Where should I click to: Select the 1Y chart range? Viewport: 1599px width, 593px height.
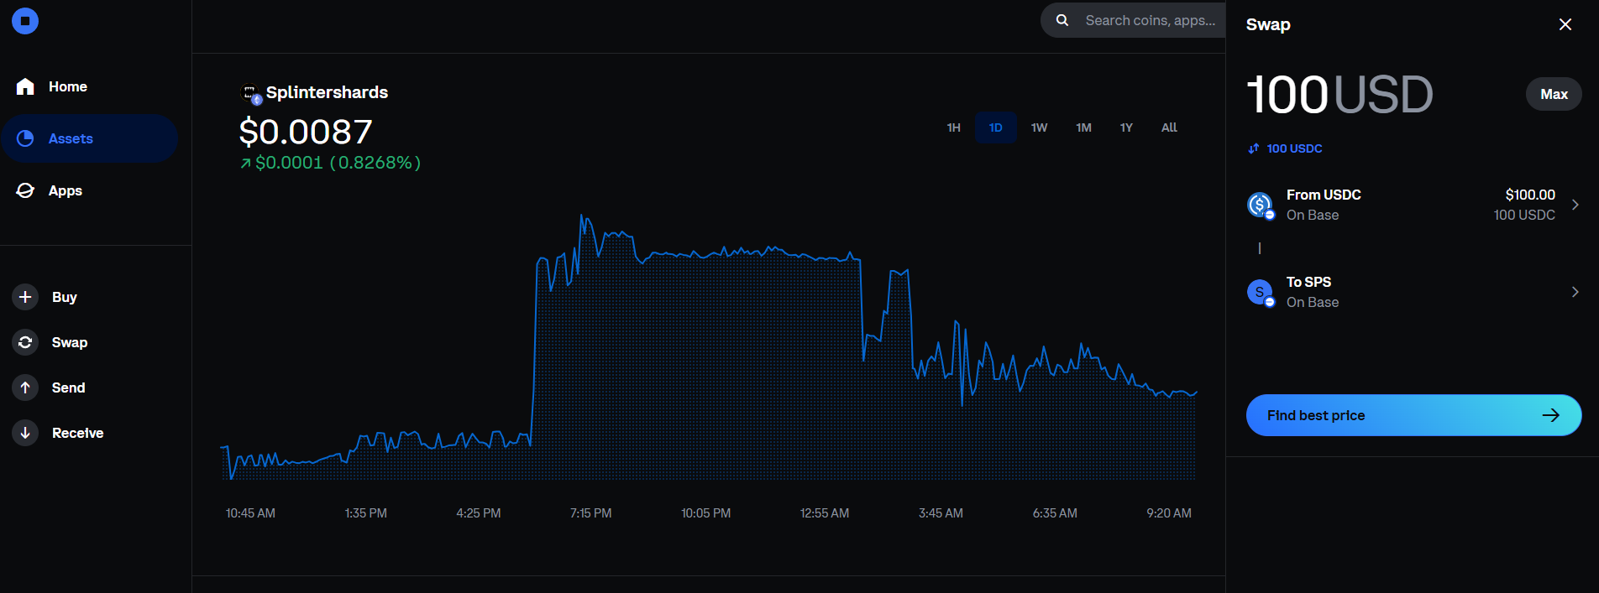tap(1126, 127)
